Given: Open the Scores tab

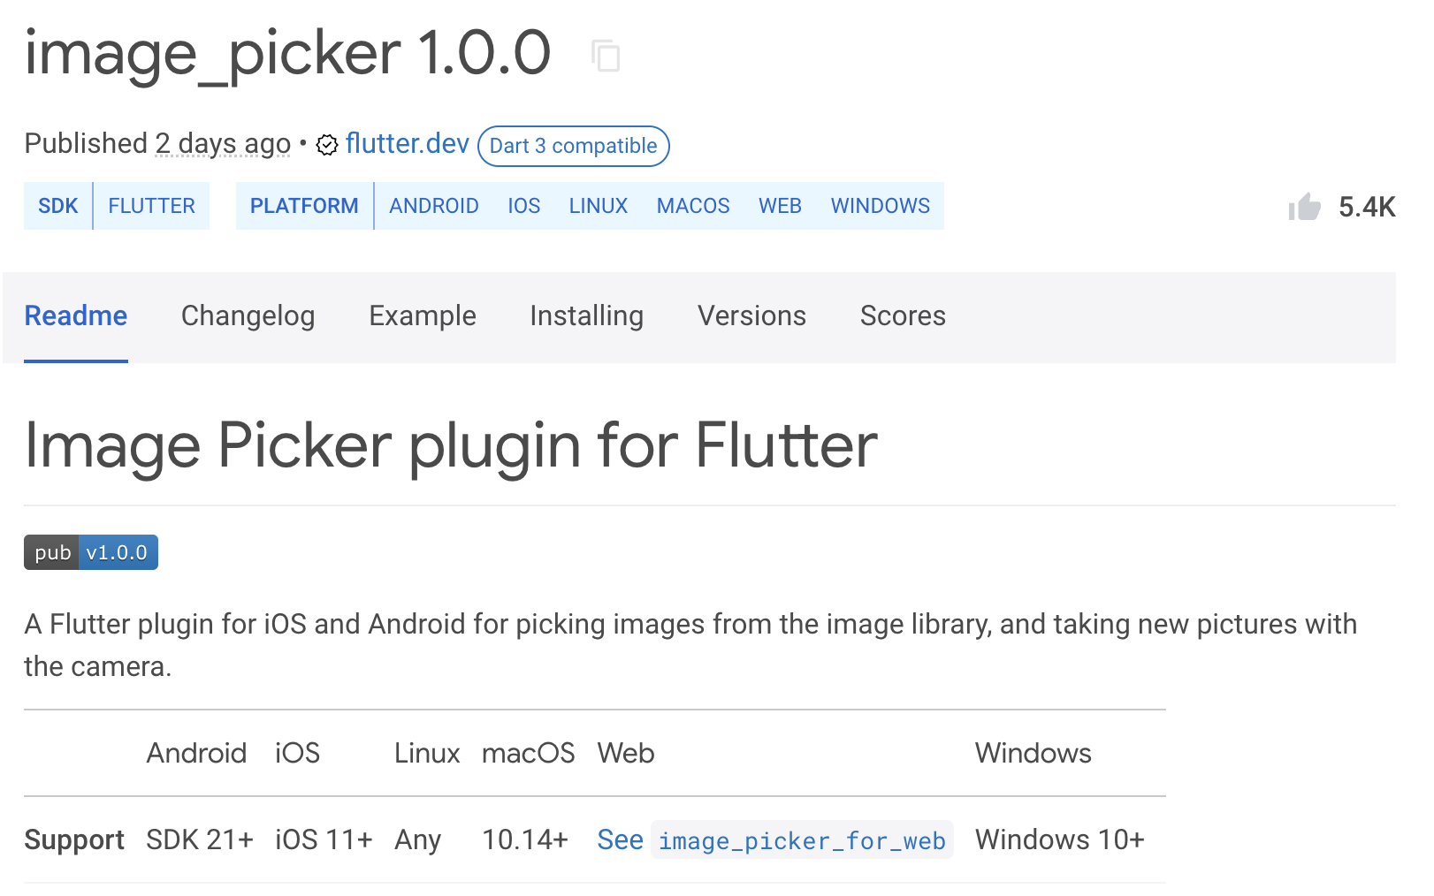Looking at the screenshot, I should 903,315.
